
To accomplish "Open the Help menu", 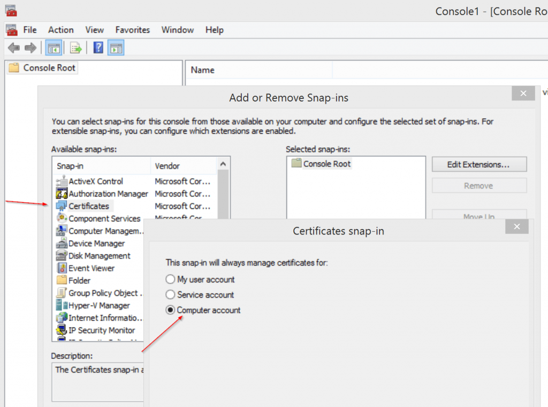I will pyautogui.click(x=214, y=30).
